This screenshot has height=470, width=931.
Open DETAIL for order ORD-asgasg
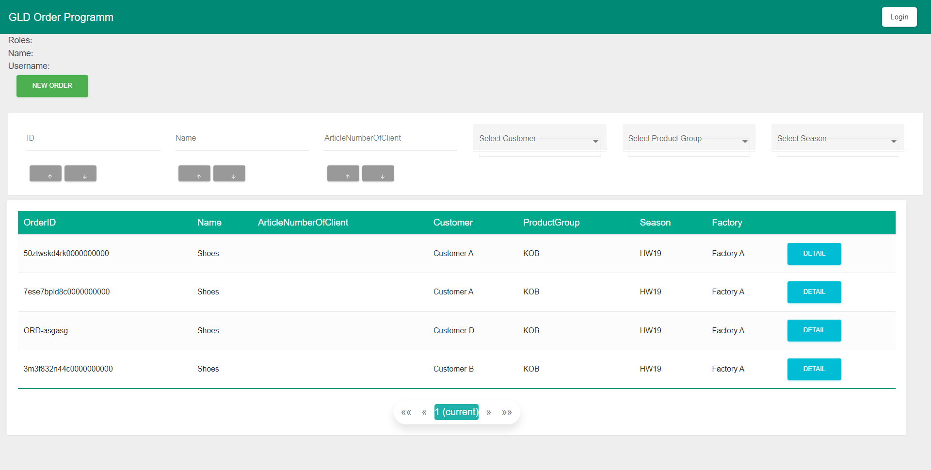(814, 330)
